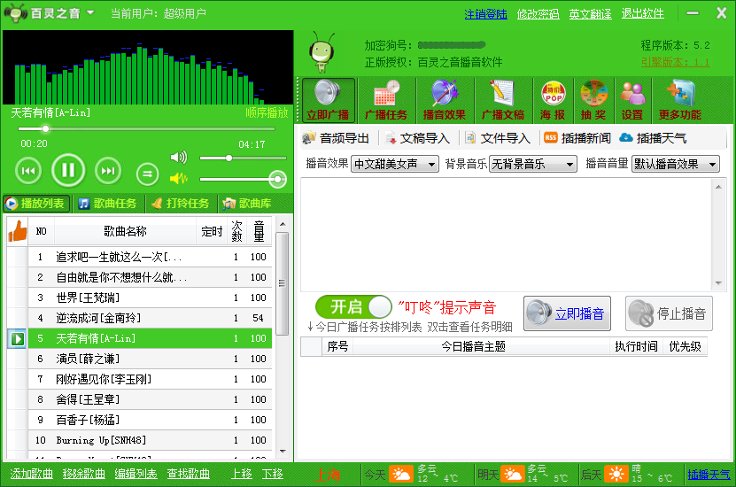Switch to the 歌曲任务 tab
736x487 pixels.
coord(108,204)
